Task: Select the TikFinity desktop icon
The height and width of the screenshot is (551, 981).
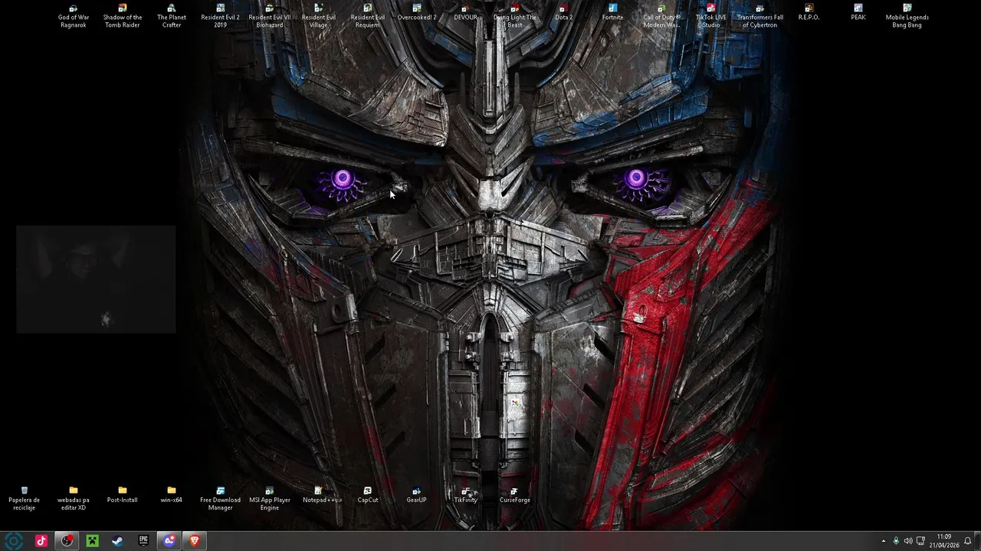Action: click(x=466, y=494)
